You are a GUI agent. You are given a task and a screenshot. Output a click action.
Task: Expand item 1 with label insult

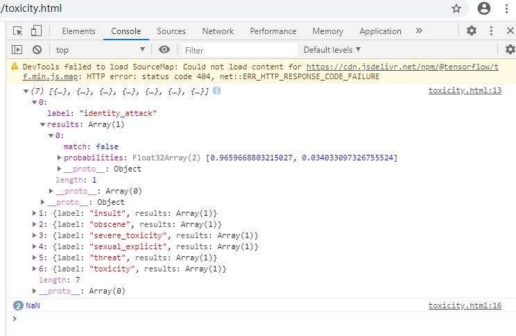coord(34,213)
